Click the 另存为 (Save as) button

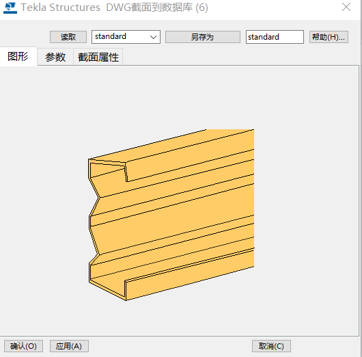click(x=202, y=37)
